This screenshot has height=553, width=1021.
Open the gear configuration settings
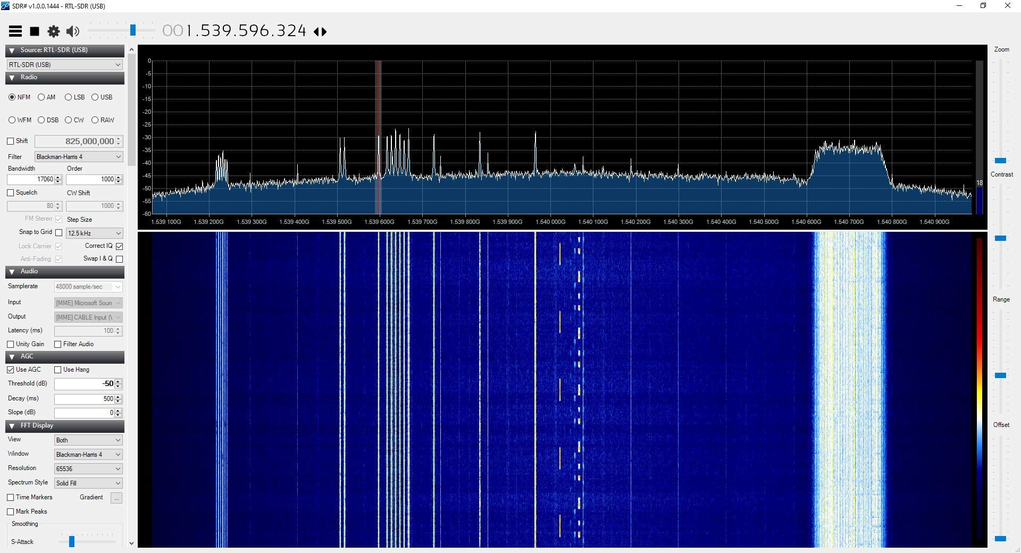54,31
